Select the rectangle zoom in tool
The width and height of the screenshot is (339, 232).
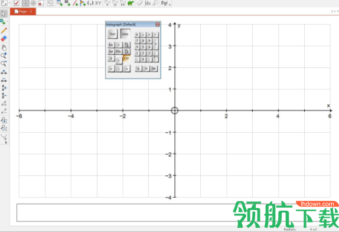coord(4,120)
